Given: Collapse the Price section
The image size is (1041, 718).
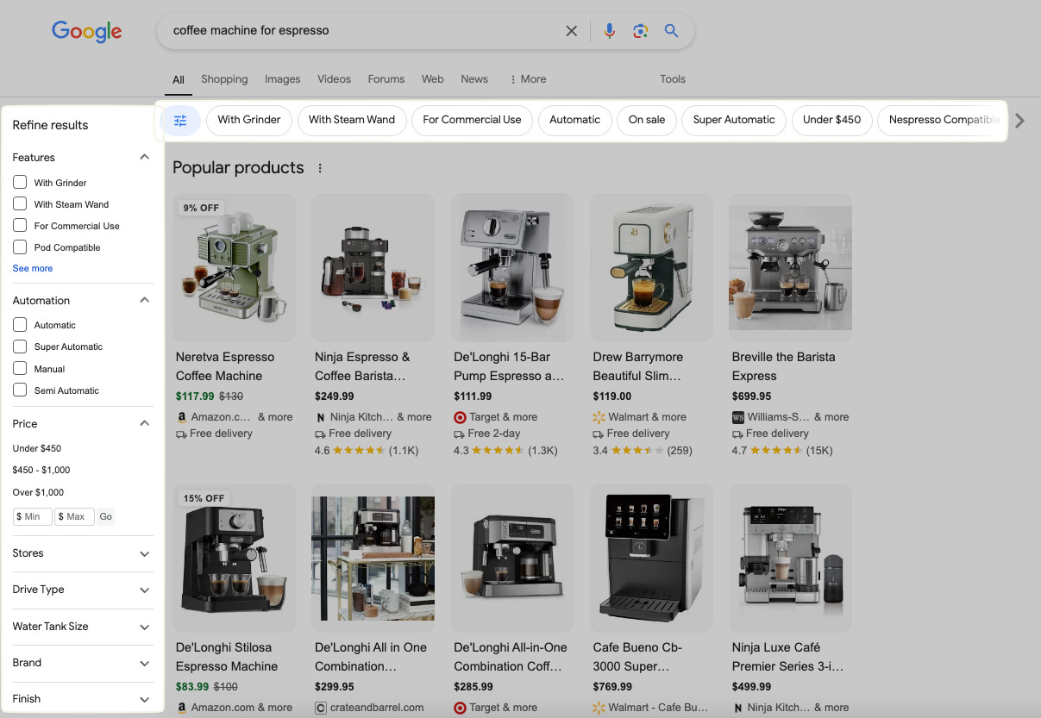Looking at the screenshot, I should 145,423.
